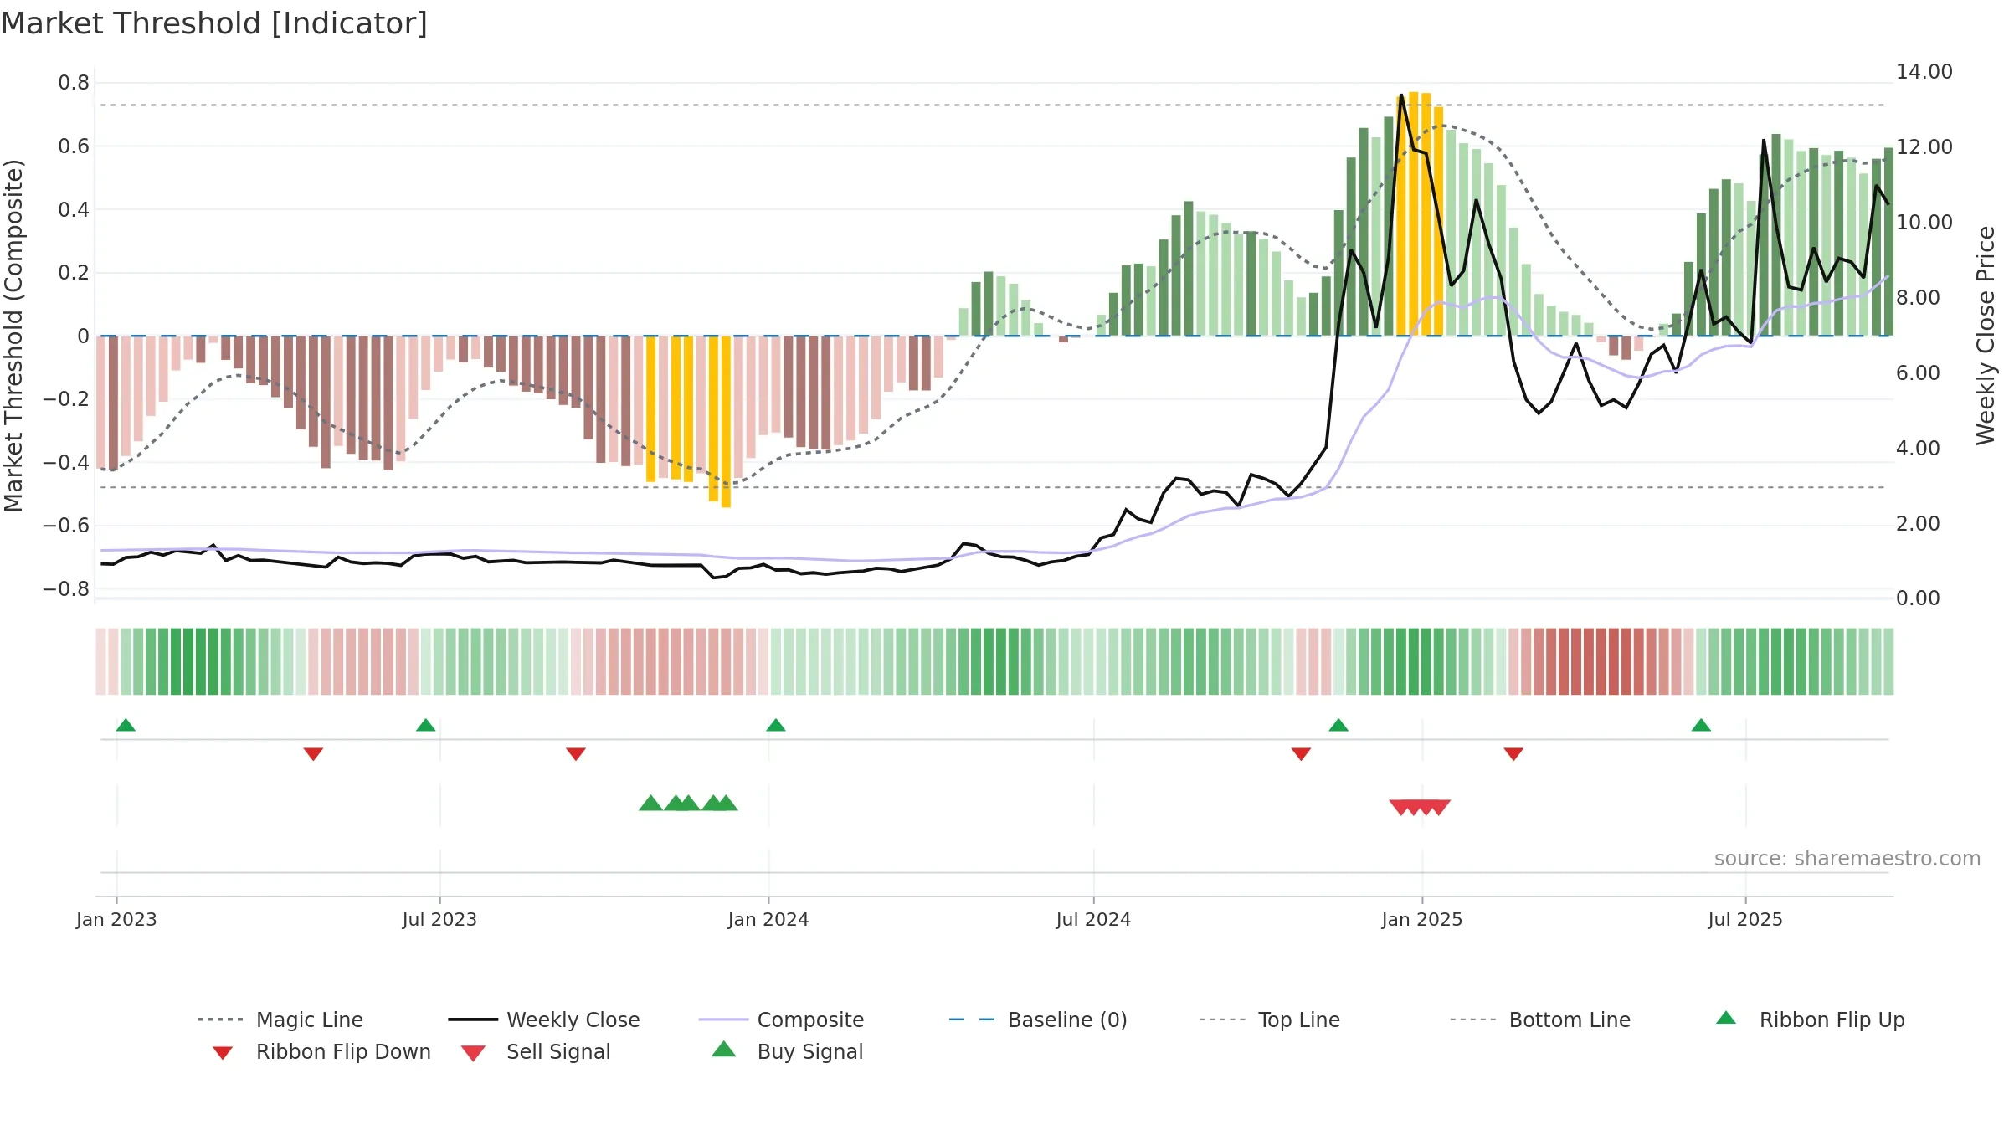Click the Market Threshold (Composite) axis title
This screenshot has width=2009, height=1130.
coord(13,336)
